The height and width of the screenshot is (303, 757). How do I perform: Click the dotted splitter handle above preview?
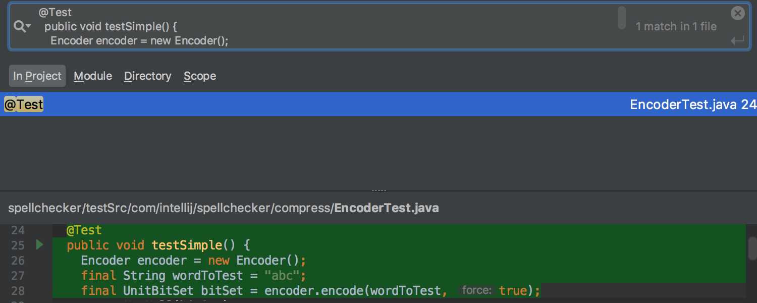coord(379,190)
